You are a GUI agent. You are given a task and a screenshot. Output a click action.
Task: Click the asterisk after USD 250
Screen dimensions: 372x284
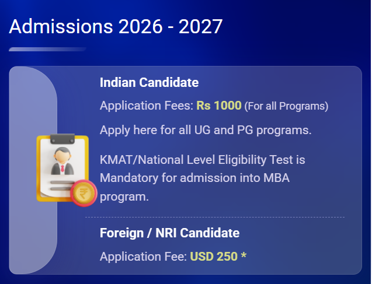(x=244, y=256)
